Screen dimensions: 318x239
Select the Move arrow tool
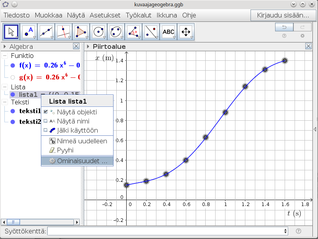coord(11,32)
